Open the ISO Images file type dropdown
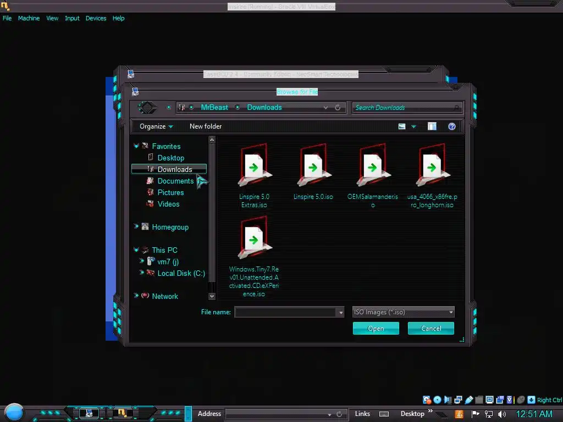Screen dimensions: 563x422 (x=403, y=312)
